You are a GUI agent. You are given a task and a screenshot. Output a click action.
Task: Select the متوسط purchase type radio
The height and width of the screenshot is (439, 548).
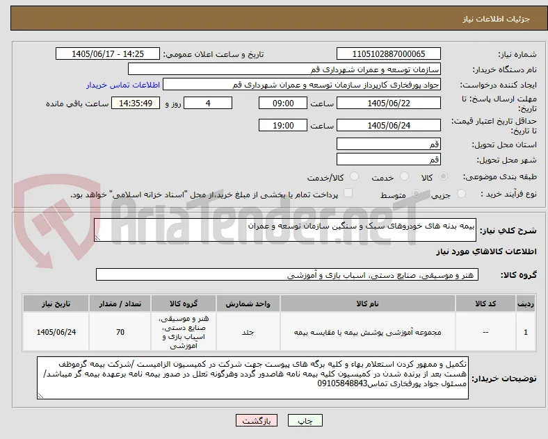pos(416,194)
